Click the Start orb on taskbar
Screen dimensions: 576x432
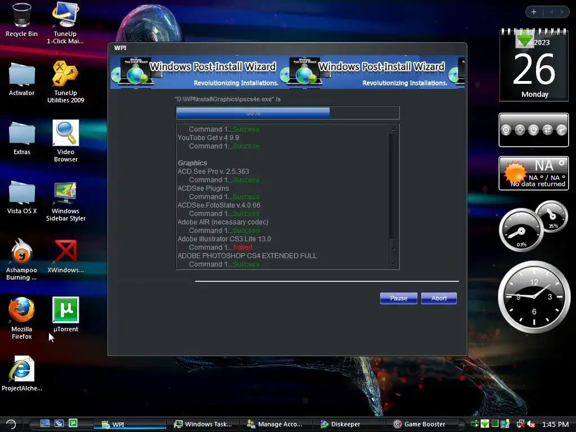coord(11,424)
